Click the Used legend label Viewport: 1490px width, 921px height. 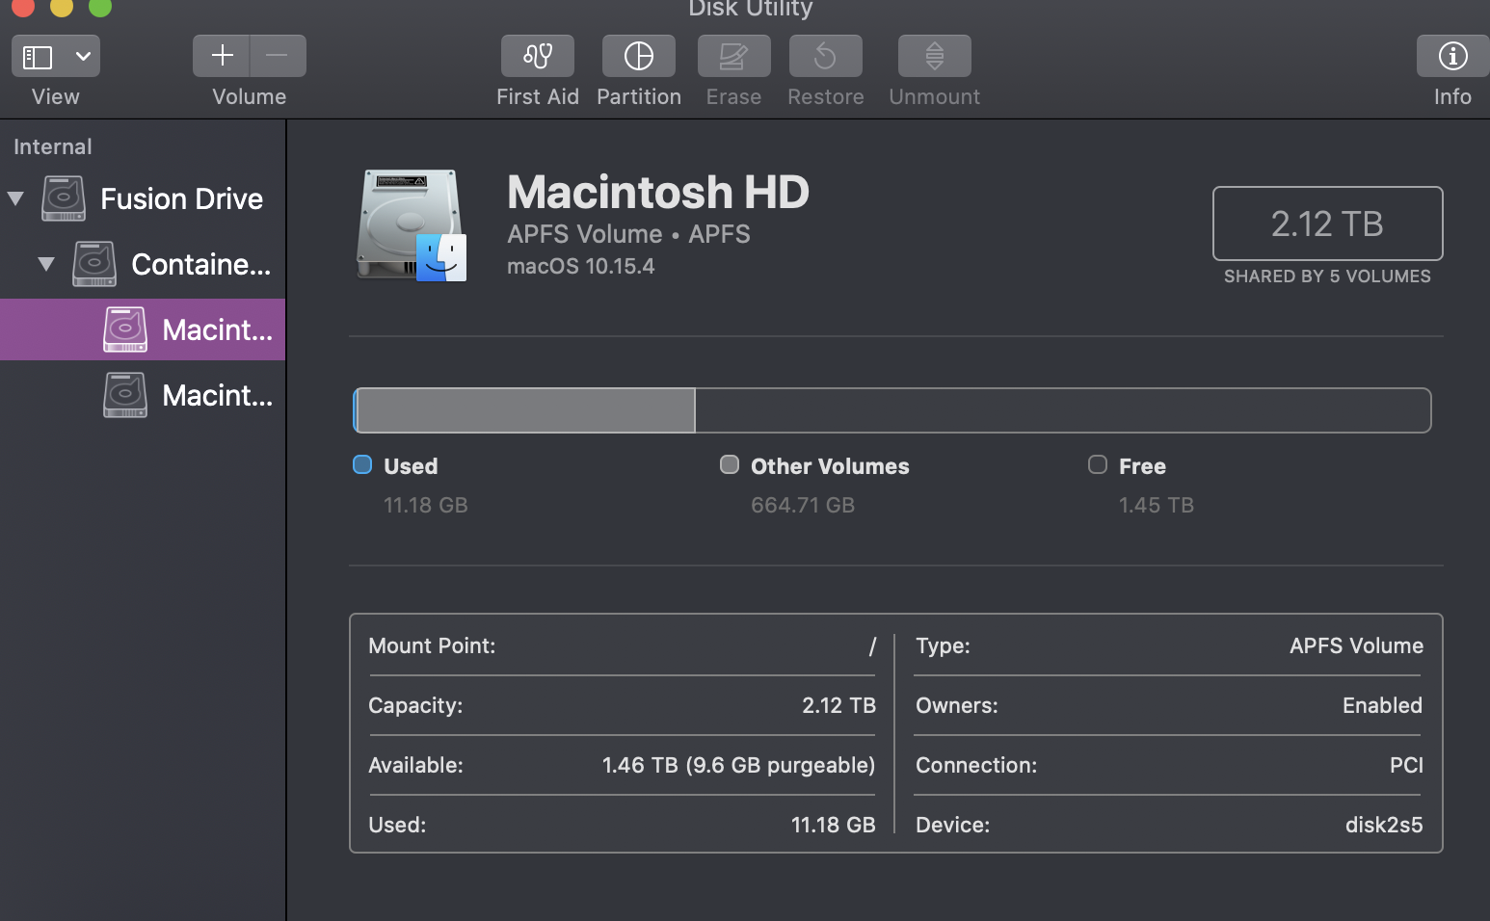coord(411,466)
